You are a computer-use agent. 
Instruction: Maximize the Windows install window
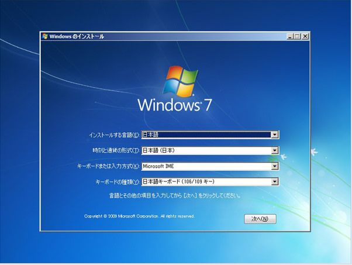[x=298, y=36]
